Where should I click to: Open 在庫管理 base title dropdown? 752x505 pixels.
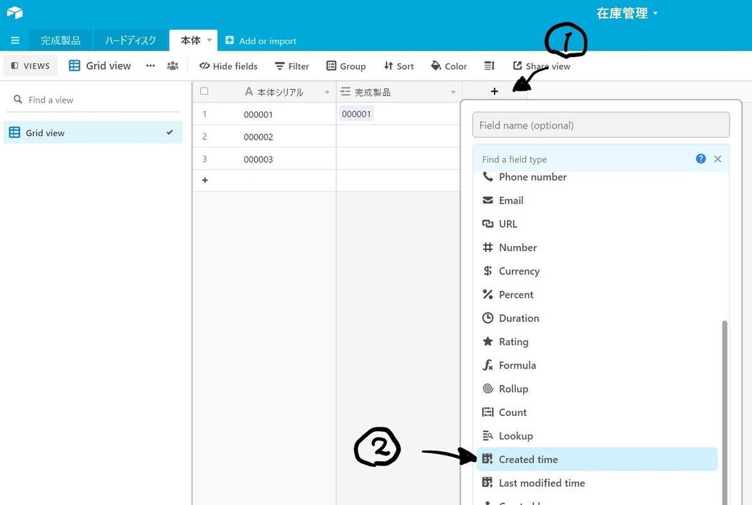click(x=627, y=13)
